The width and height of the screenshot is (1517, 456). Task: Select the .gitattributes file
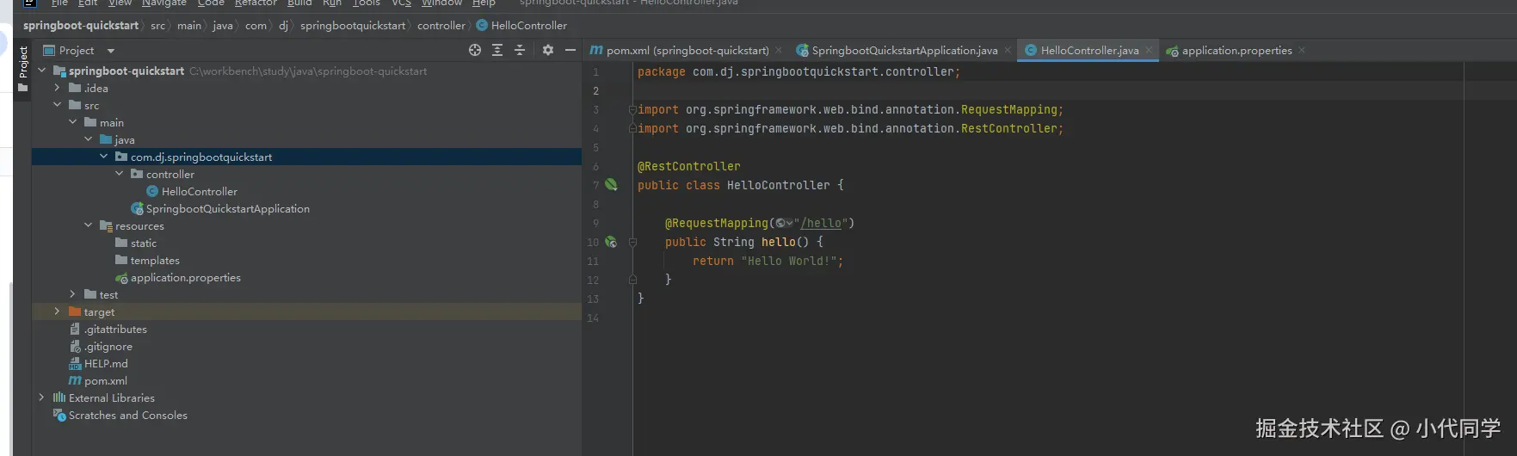[115, 329]
